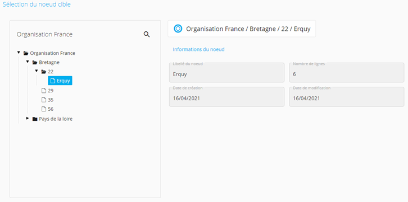Click the folder icon next to Bretagne
This screenshot has width=408, height=202.
click(35, 63)
